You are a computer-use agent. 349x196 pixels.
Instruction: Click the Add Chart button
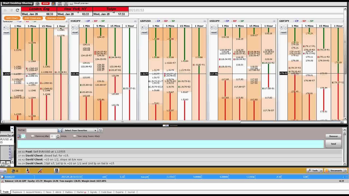[x=12, y=18]
